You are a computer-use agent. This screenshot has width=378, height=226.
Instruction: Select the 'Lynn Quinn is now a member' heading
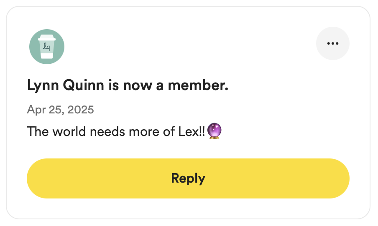coord(128,85)
